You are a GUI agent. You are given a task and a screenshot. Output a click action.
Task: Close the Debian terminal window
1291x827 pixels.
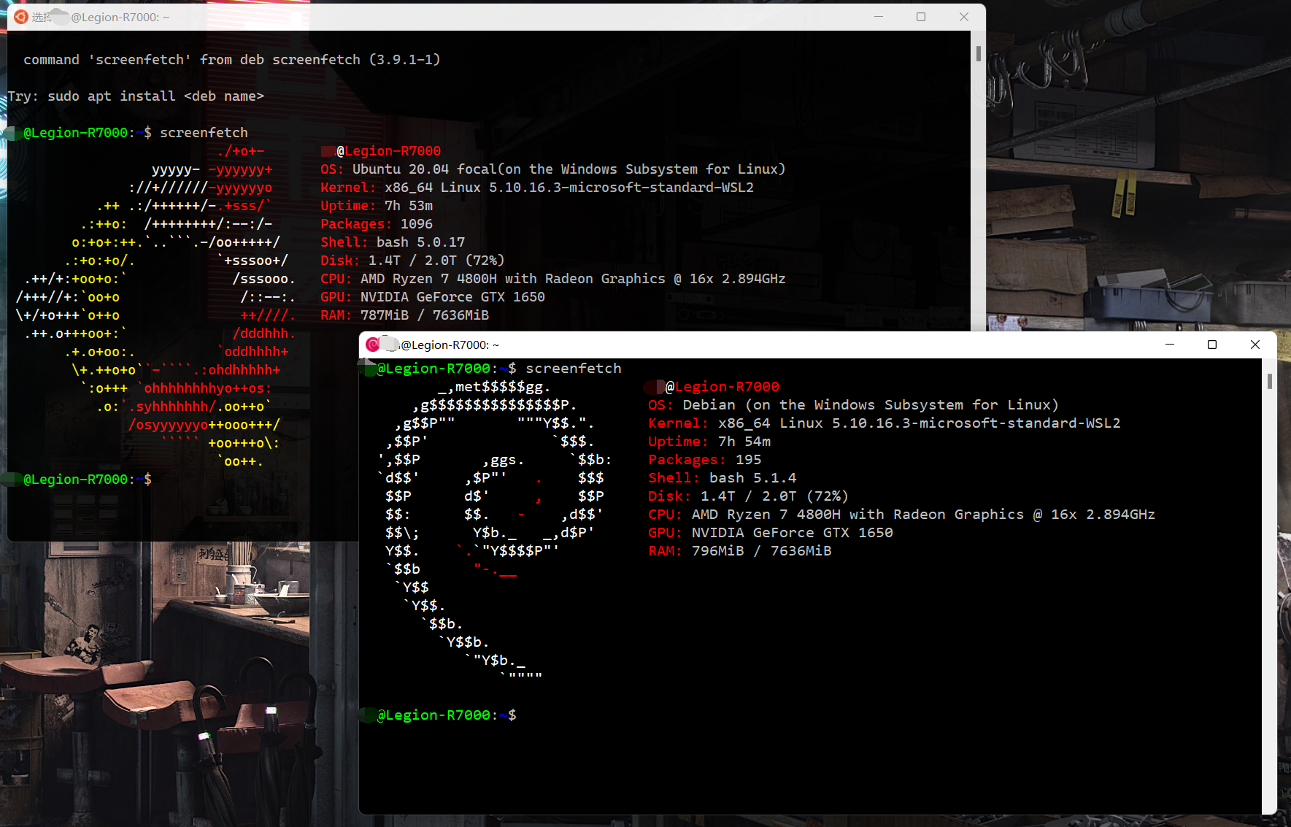point(1255,345)
